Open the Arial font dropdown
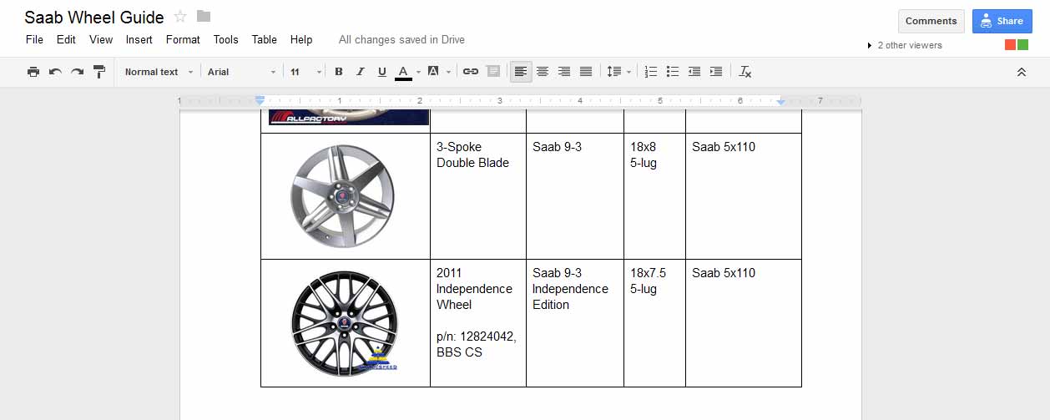This screenshot has height=420, width=1050. point(242,72)
